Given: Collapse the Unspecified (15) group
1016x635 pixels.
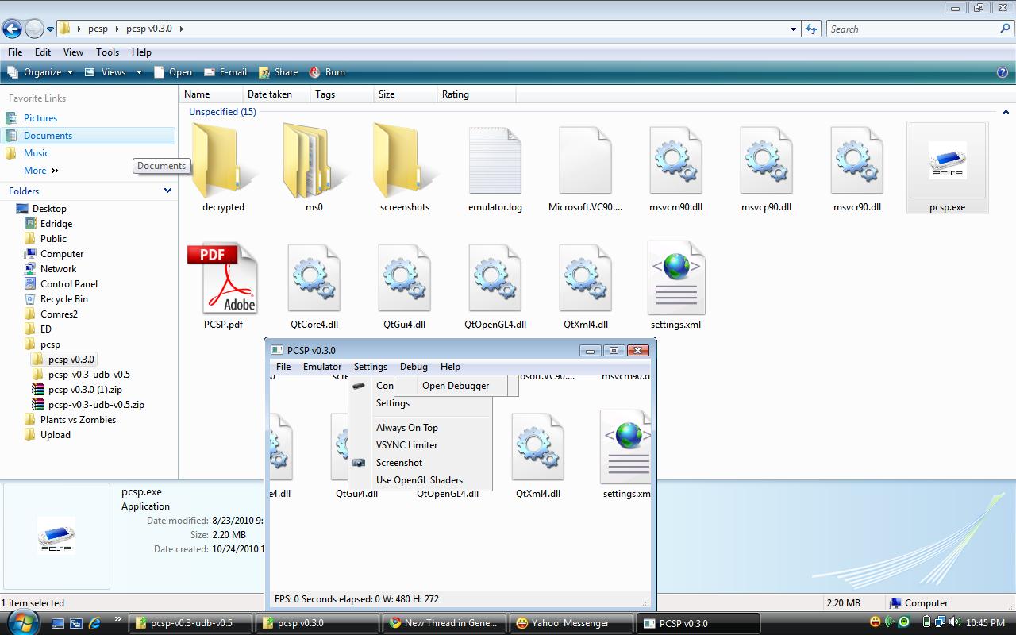Looking at the screenshot, I should tap(1007, 112).
